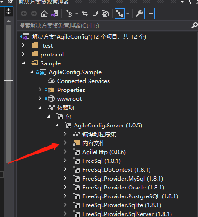198x217 pixels.
Task: Expand the Properties node
Action: tap(40, 90)
